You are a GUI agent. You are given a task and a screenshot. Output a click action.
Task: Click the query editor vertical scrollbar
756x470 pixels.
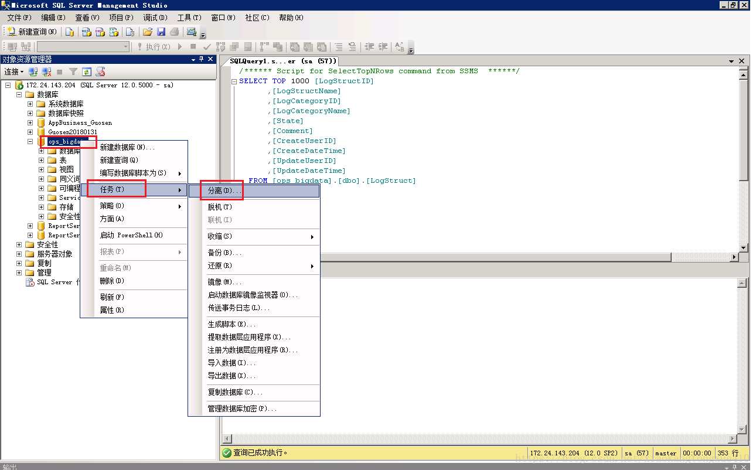pos(744,161)
